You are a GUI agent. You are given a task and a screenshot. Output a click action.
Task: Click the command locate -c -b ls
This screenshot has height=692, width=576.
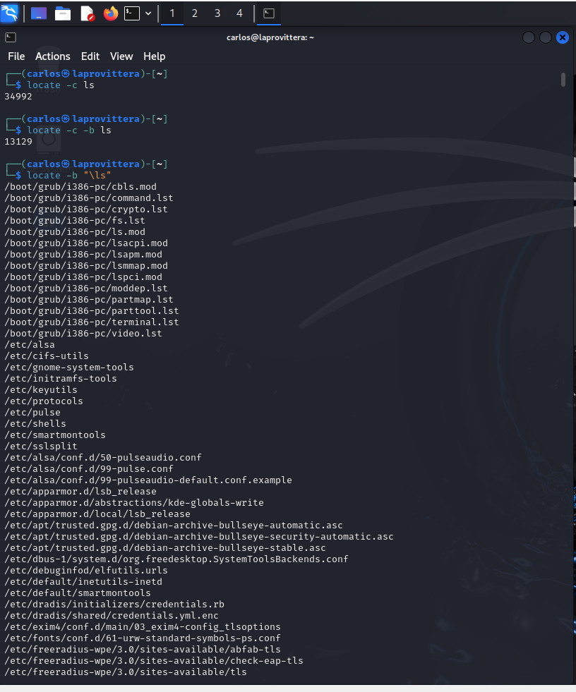[69, 130]
